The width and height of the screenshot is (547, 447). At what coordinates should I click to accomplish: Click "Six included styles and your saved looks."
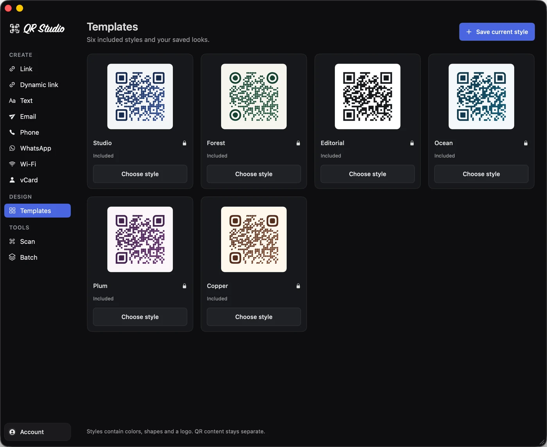coord(148,40)
